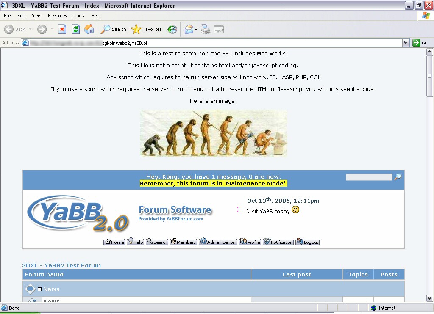Open the Back history dropdown arrow
This screenshot has width=434, height=314.
[x=30, y=29]
